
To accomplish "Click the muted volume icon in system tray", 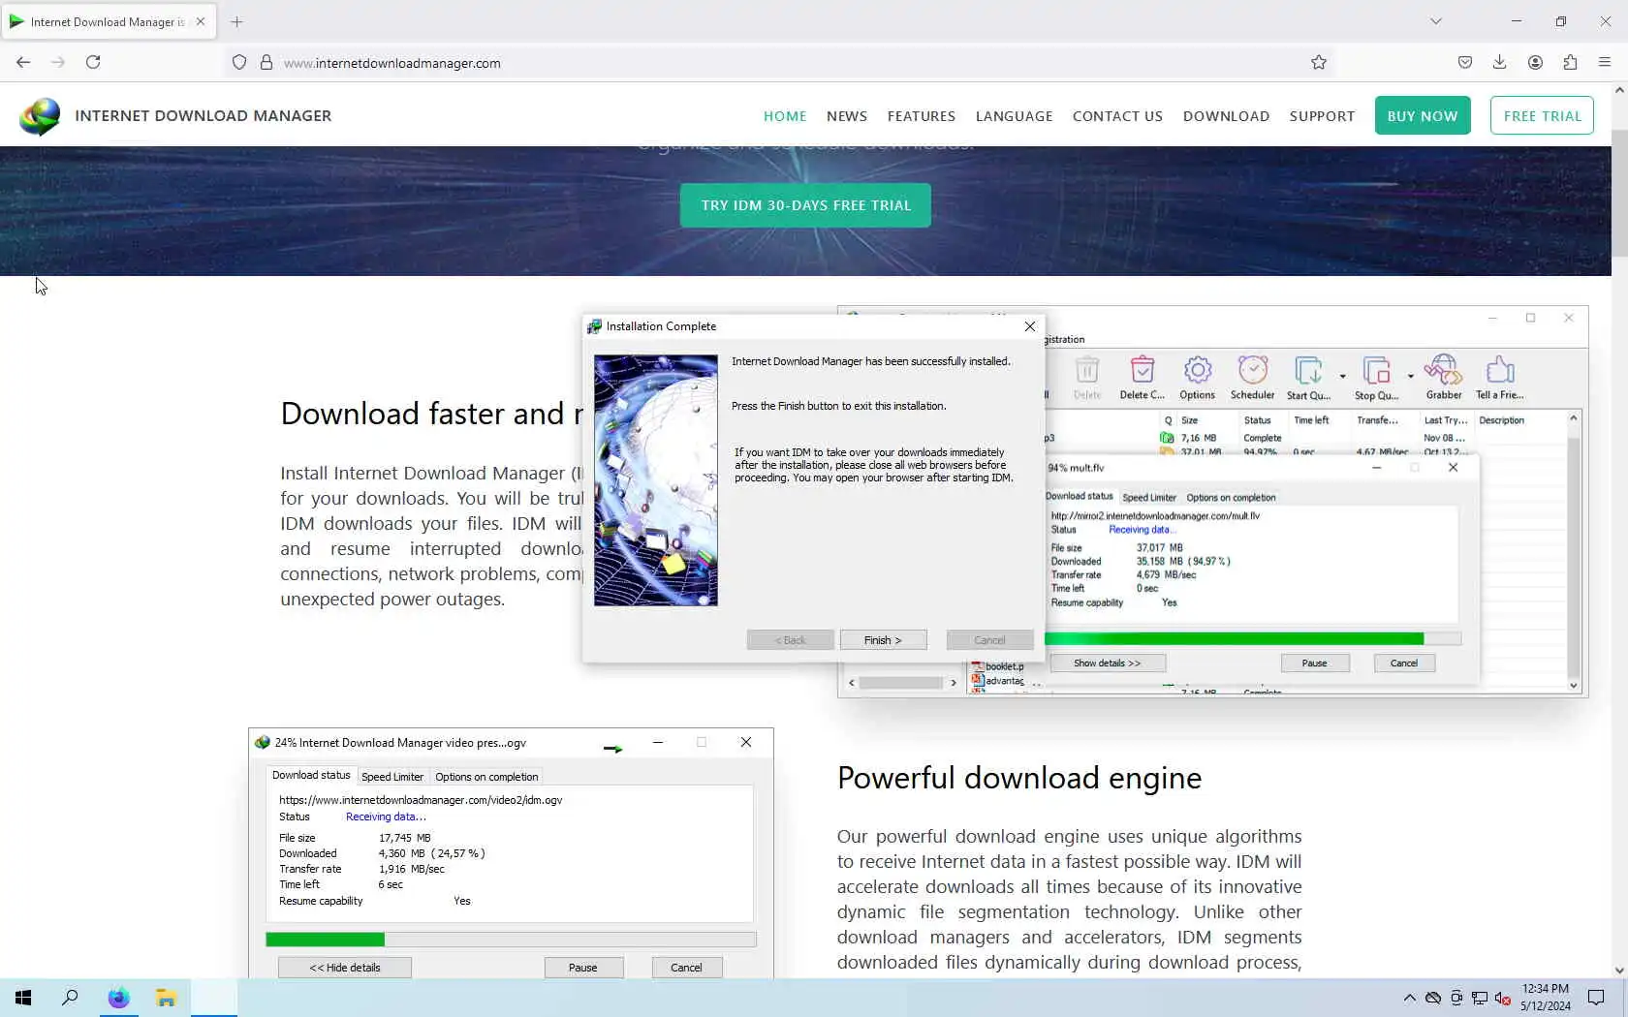I will tap(1503, 998).
